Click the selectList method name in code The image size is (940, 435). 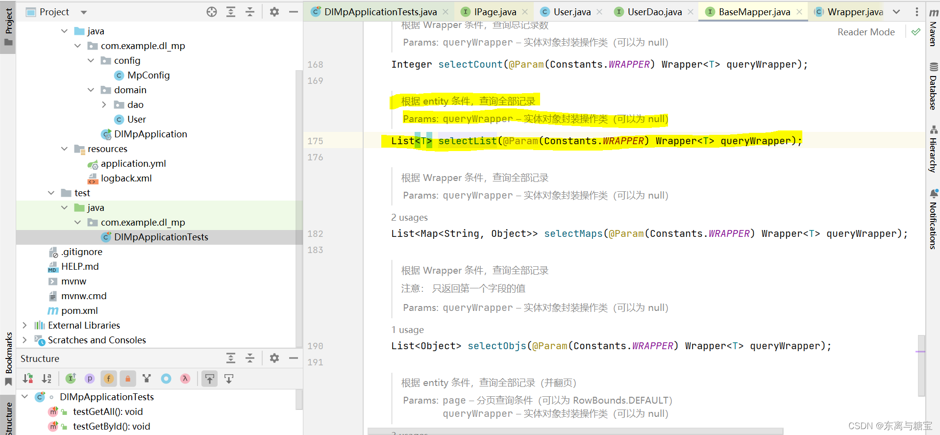[468, 141]
